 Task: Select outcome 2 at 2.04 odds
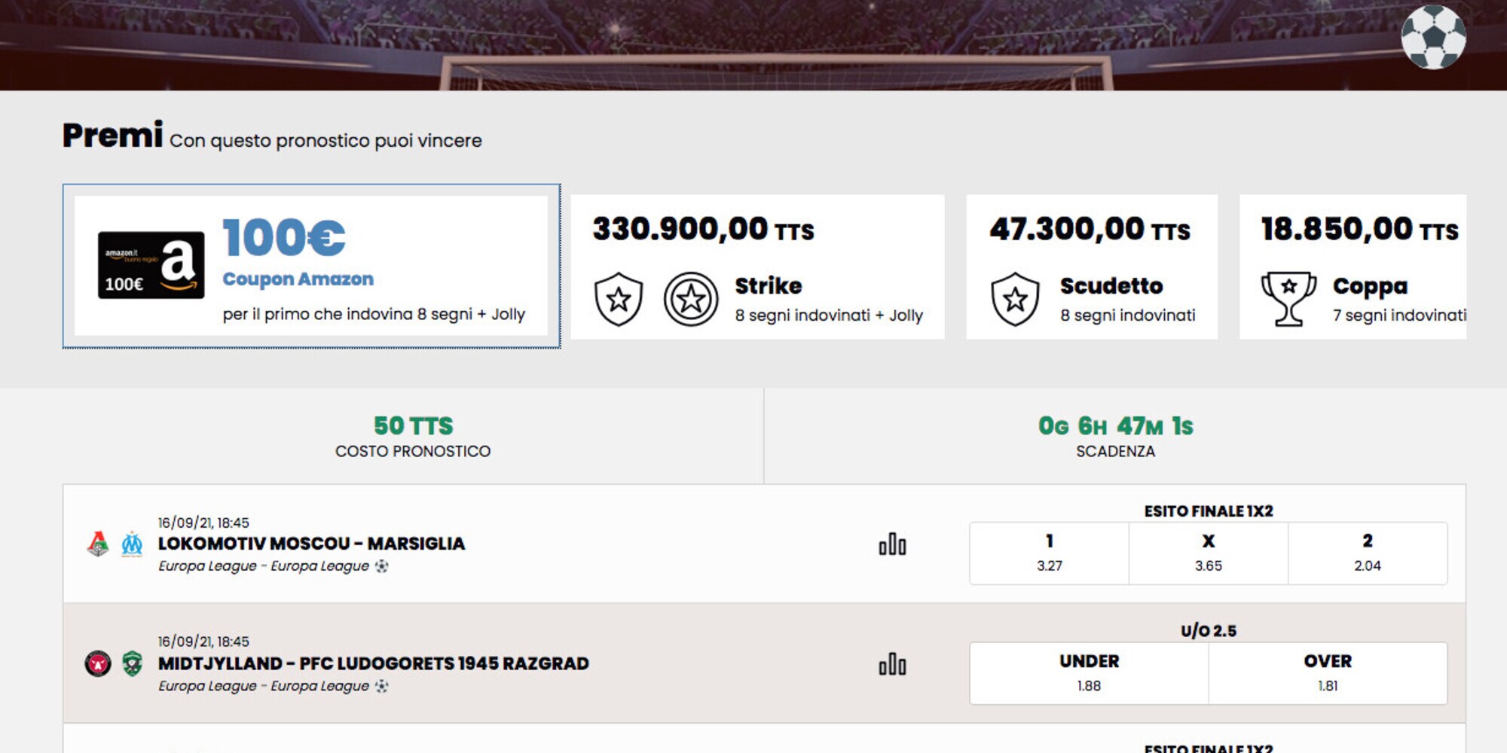(1368, 553)
